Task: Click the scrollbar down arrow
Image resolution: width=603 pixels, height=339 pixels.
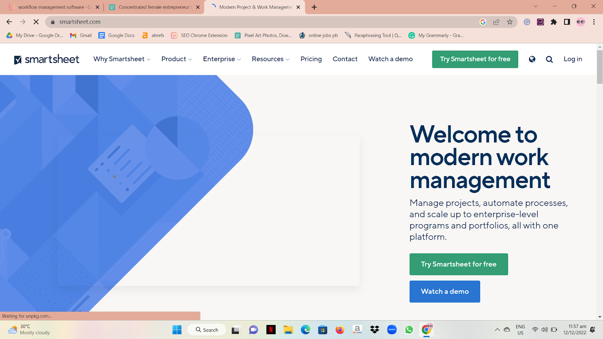Action: click(600, 317)
